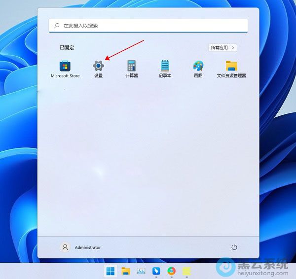The width and height of the screenshot is (296, 279).
Task: Open the performance monitor icon on taskbar
Action: point(141,271)
